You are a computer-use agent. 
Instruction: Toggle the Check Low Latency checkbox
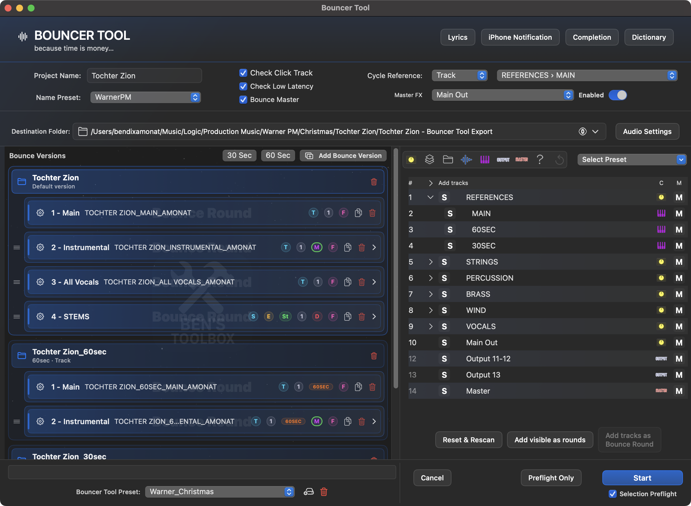tap(243, 86)
